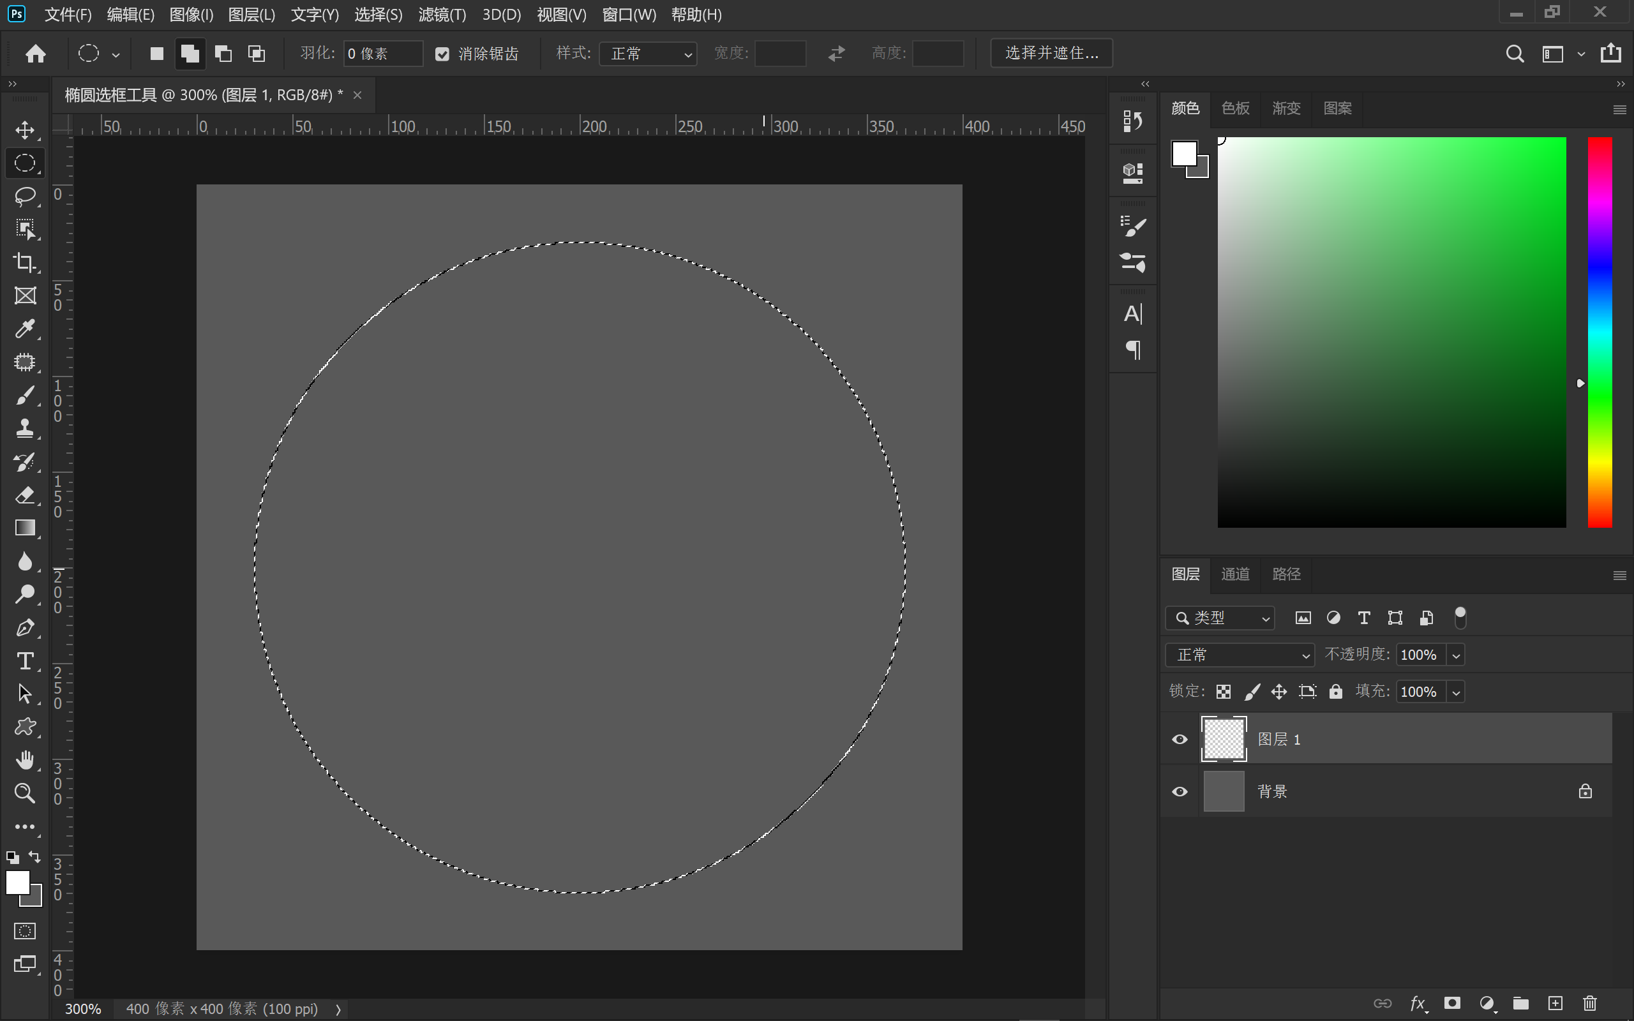This screenshot has height=1021, width=1634.
Task: Toggle lock all for layer
Action: [x=1335, y=691]
